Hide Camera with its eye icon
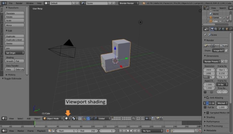The height and width of the screenshot is (134, 233). coord(221,17)
